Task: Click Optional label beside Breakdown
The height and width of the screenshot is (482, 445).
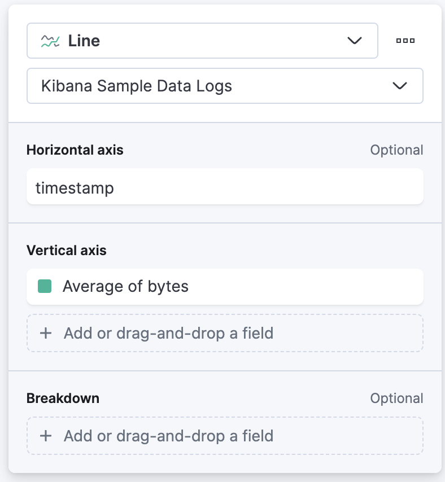Action: click(x=397, y=398)
